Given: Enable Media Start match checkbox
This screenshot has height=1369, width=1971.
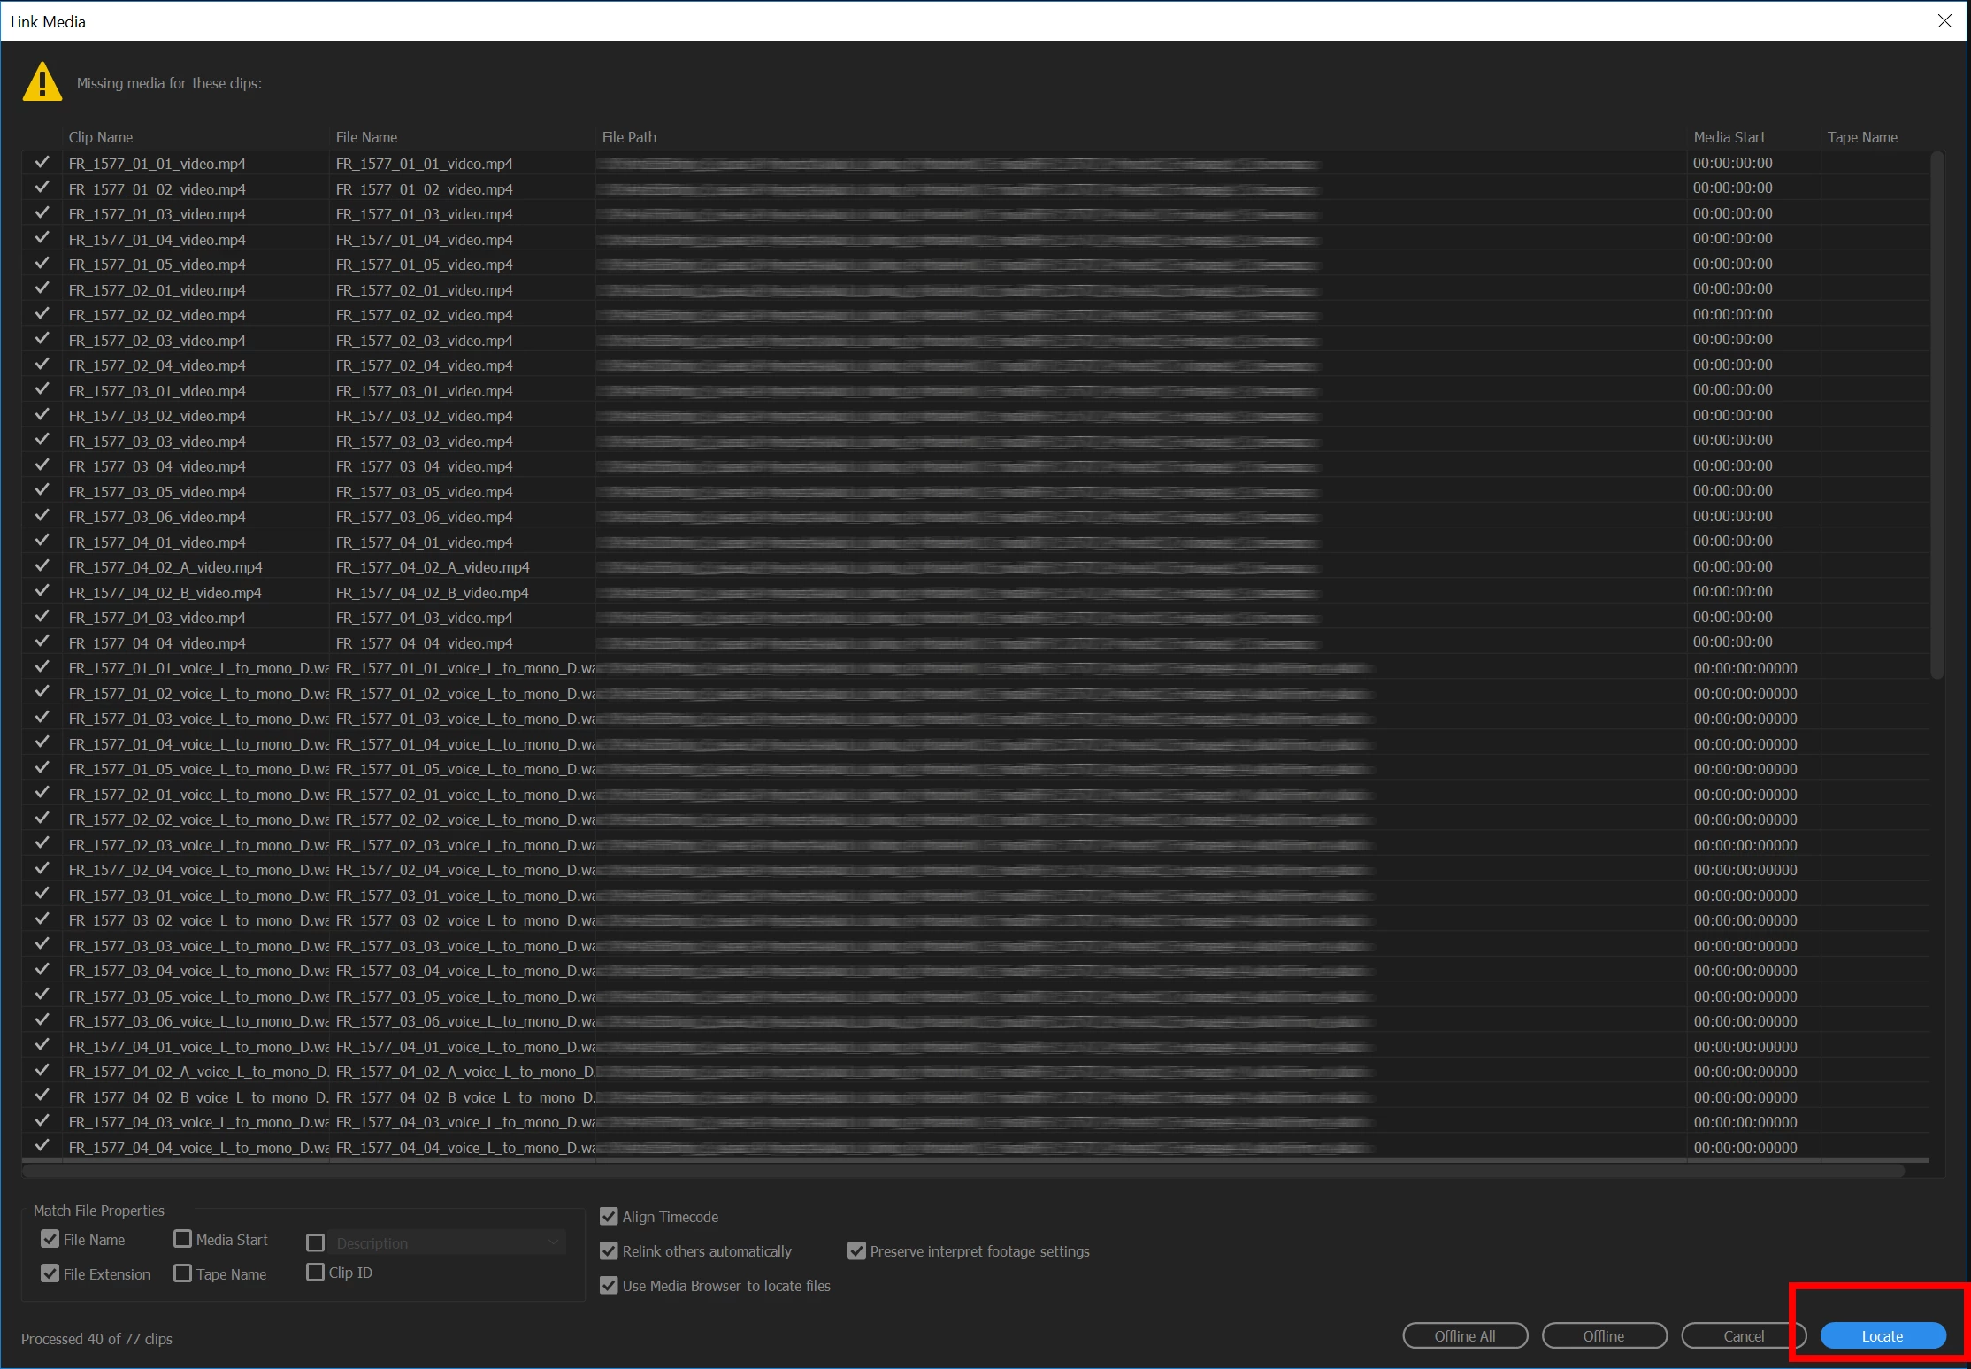Looking at the screenshot, I should coord(183,1239).
